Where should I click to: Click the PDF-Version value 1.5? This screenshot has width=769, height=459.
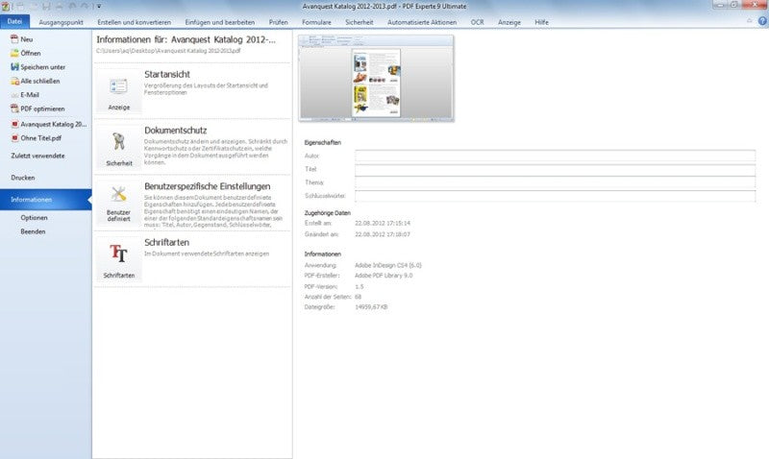(359, 286)
